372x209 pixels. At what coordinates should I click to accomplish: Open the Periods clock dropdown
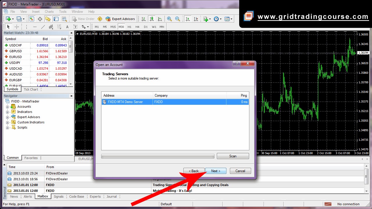coord(218,19)
